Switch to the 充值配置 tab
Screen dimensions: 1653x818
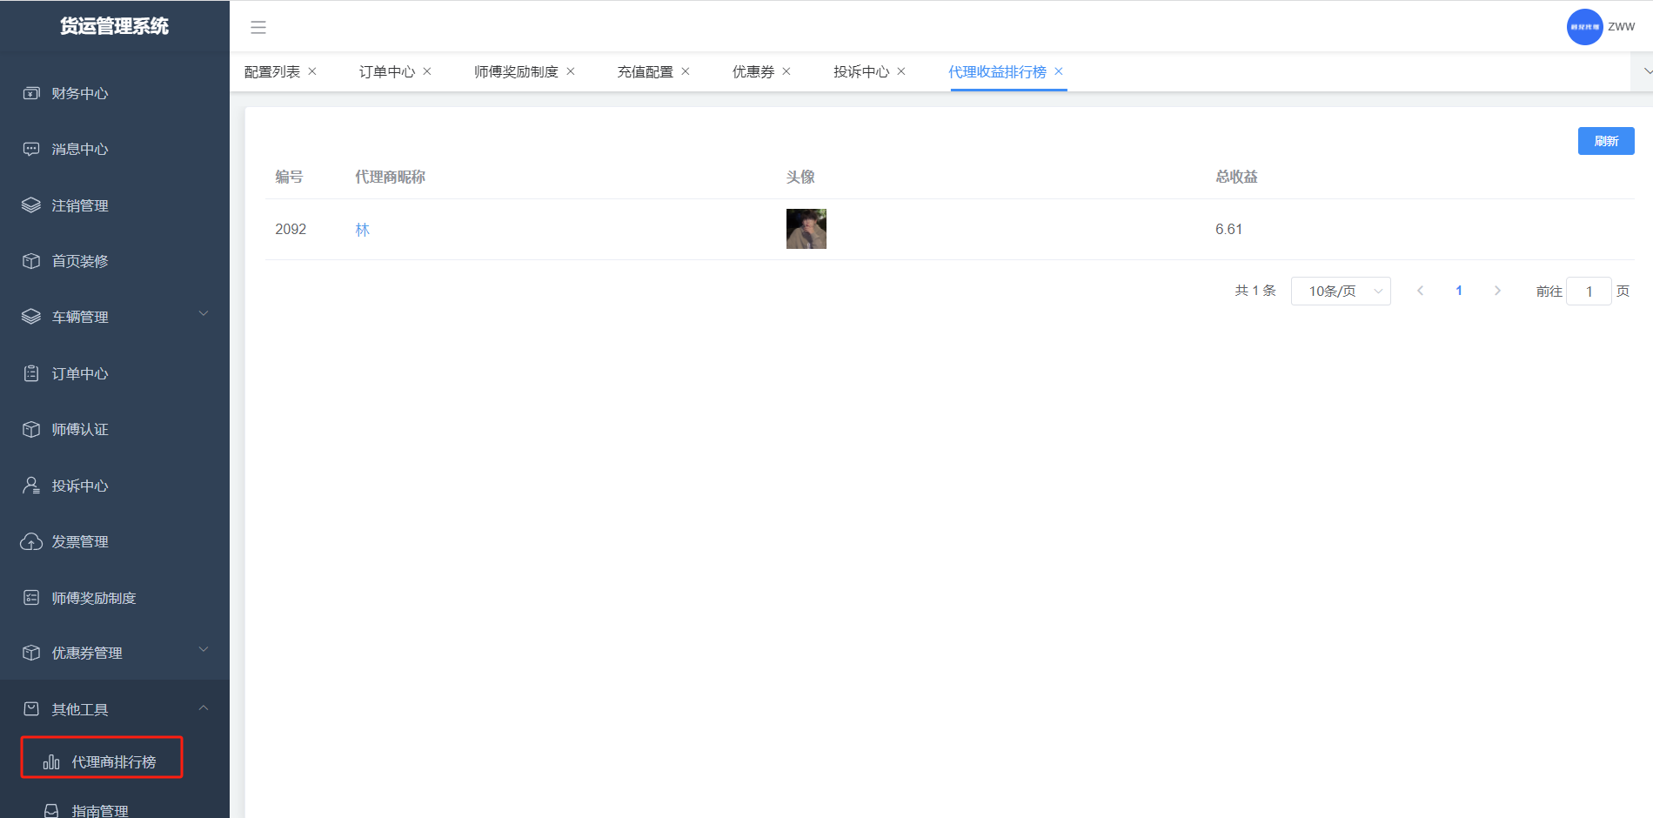point(645,71)
